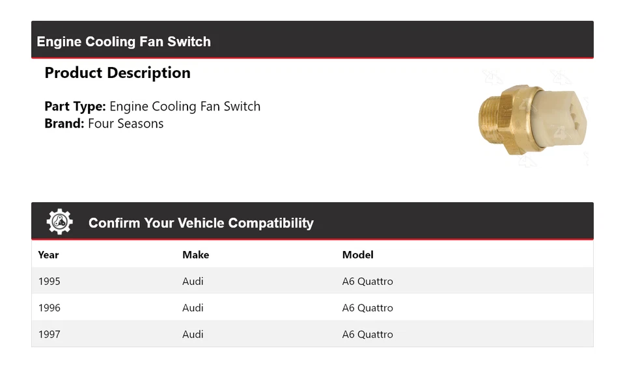625x368 pixels.
Task: Click the Part Type label text
Action: (x=75, y=107)
